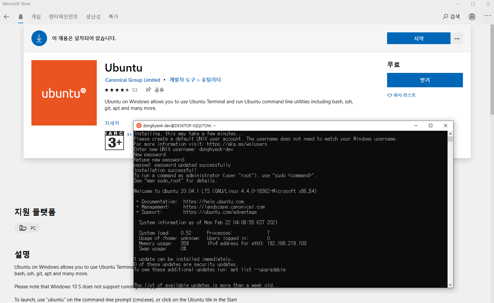Open more options next to 시작
This screenshot has height=303, width=494.
pyautogui.click(x=457, y=38)
